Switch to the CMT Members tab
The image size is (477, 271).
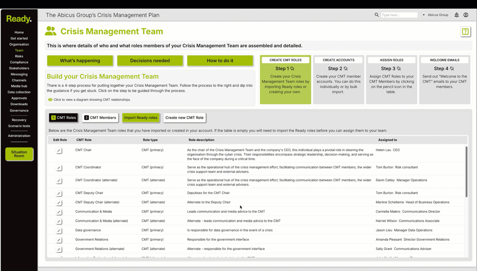[100, 117]
